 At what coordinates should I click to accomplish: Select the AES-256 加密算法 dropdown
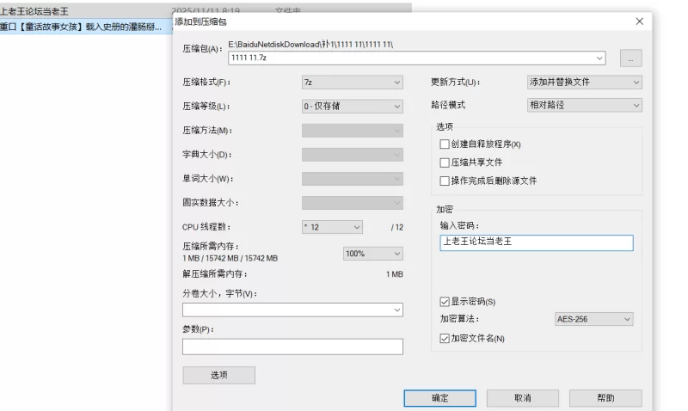(x=593, y=319)
